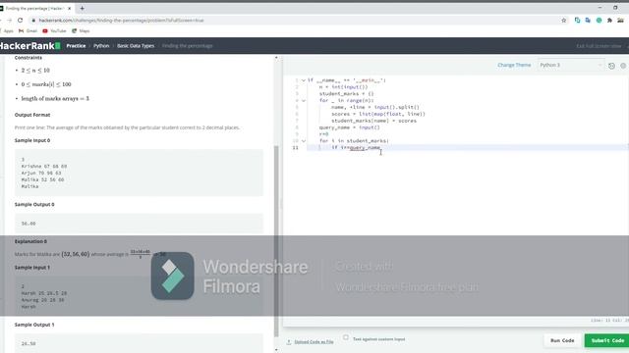Open the Extensions puzzle-piece icon
The height and width of the screenshot is (353, 629).
(609, 20)
